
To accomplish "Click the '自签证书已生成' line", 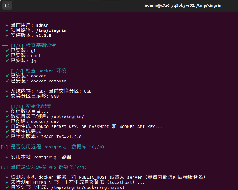I will (65, 187).
